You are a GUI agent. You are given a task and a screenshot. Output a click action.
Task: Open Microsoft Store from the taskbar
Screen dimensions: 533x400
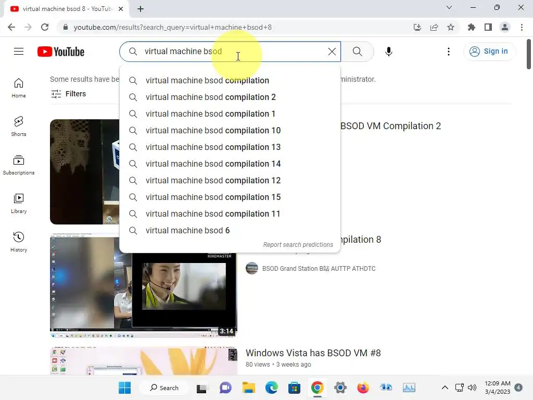pos(294,387)
